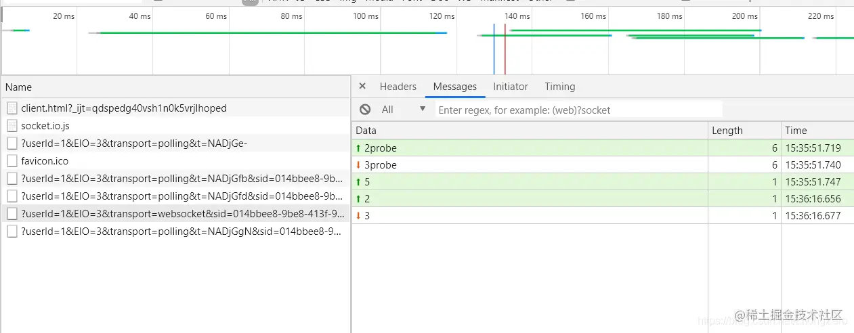Open the Timing tab

click(x=560, y=87)
